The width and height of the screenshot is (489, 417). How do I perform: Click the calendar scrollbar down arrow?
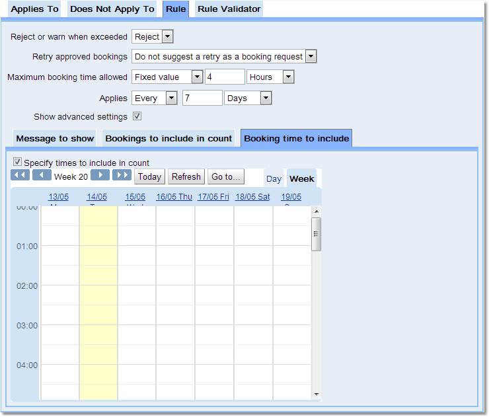(316, 395)
